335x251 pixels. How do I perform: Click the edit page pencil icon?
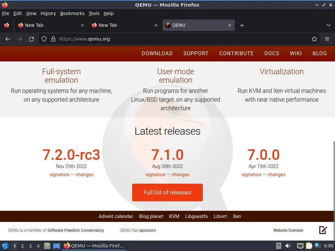coord(323,230)
